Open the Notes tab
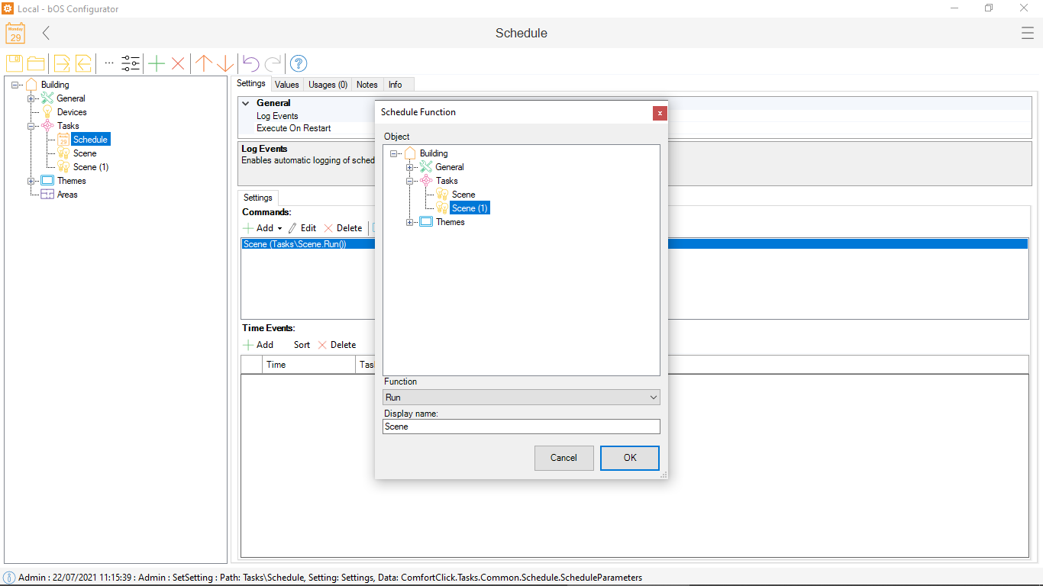The height and width of the screenshot is (586, 1043). tap(367, 85)
